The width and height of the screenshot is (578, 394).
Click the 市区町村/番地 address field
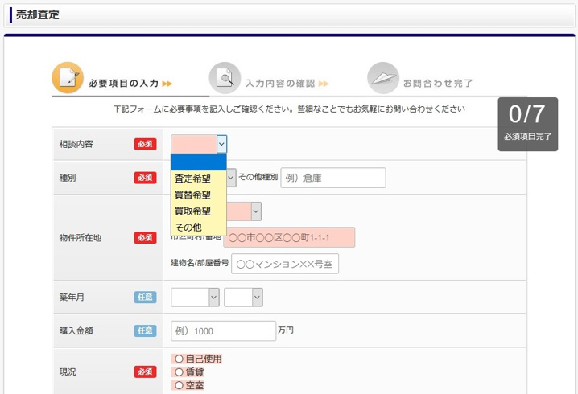pos(289,237)
